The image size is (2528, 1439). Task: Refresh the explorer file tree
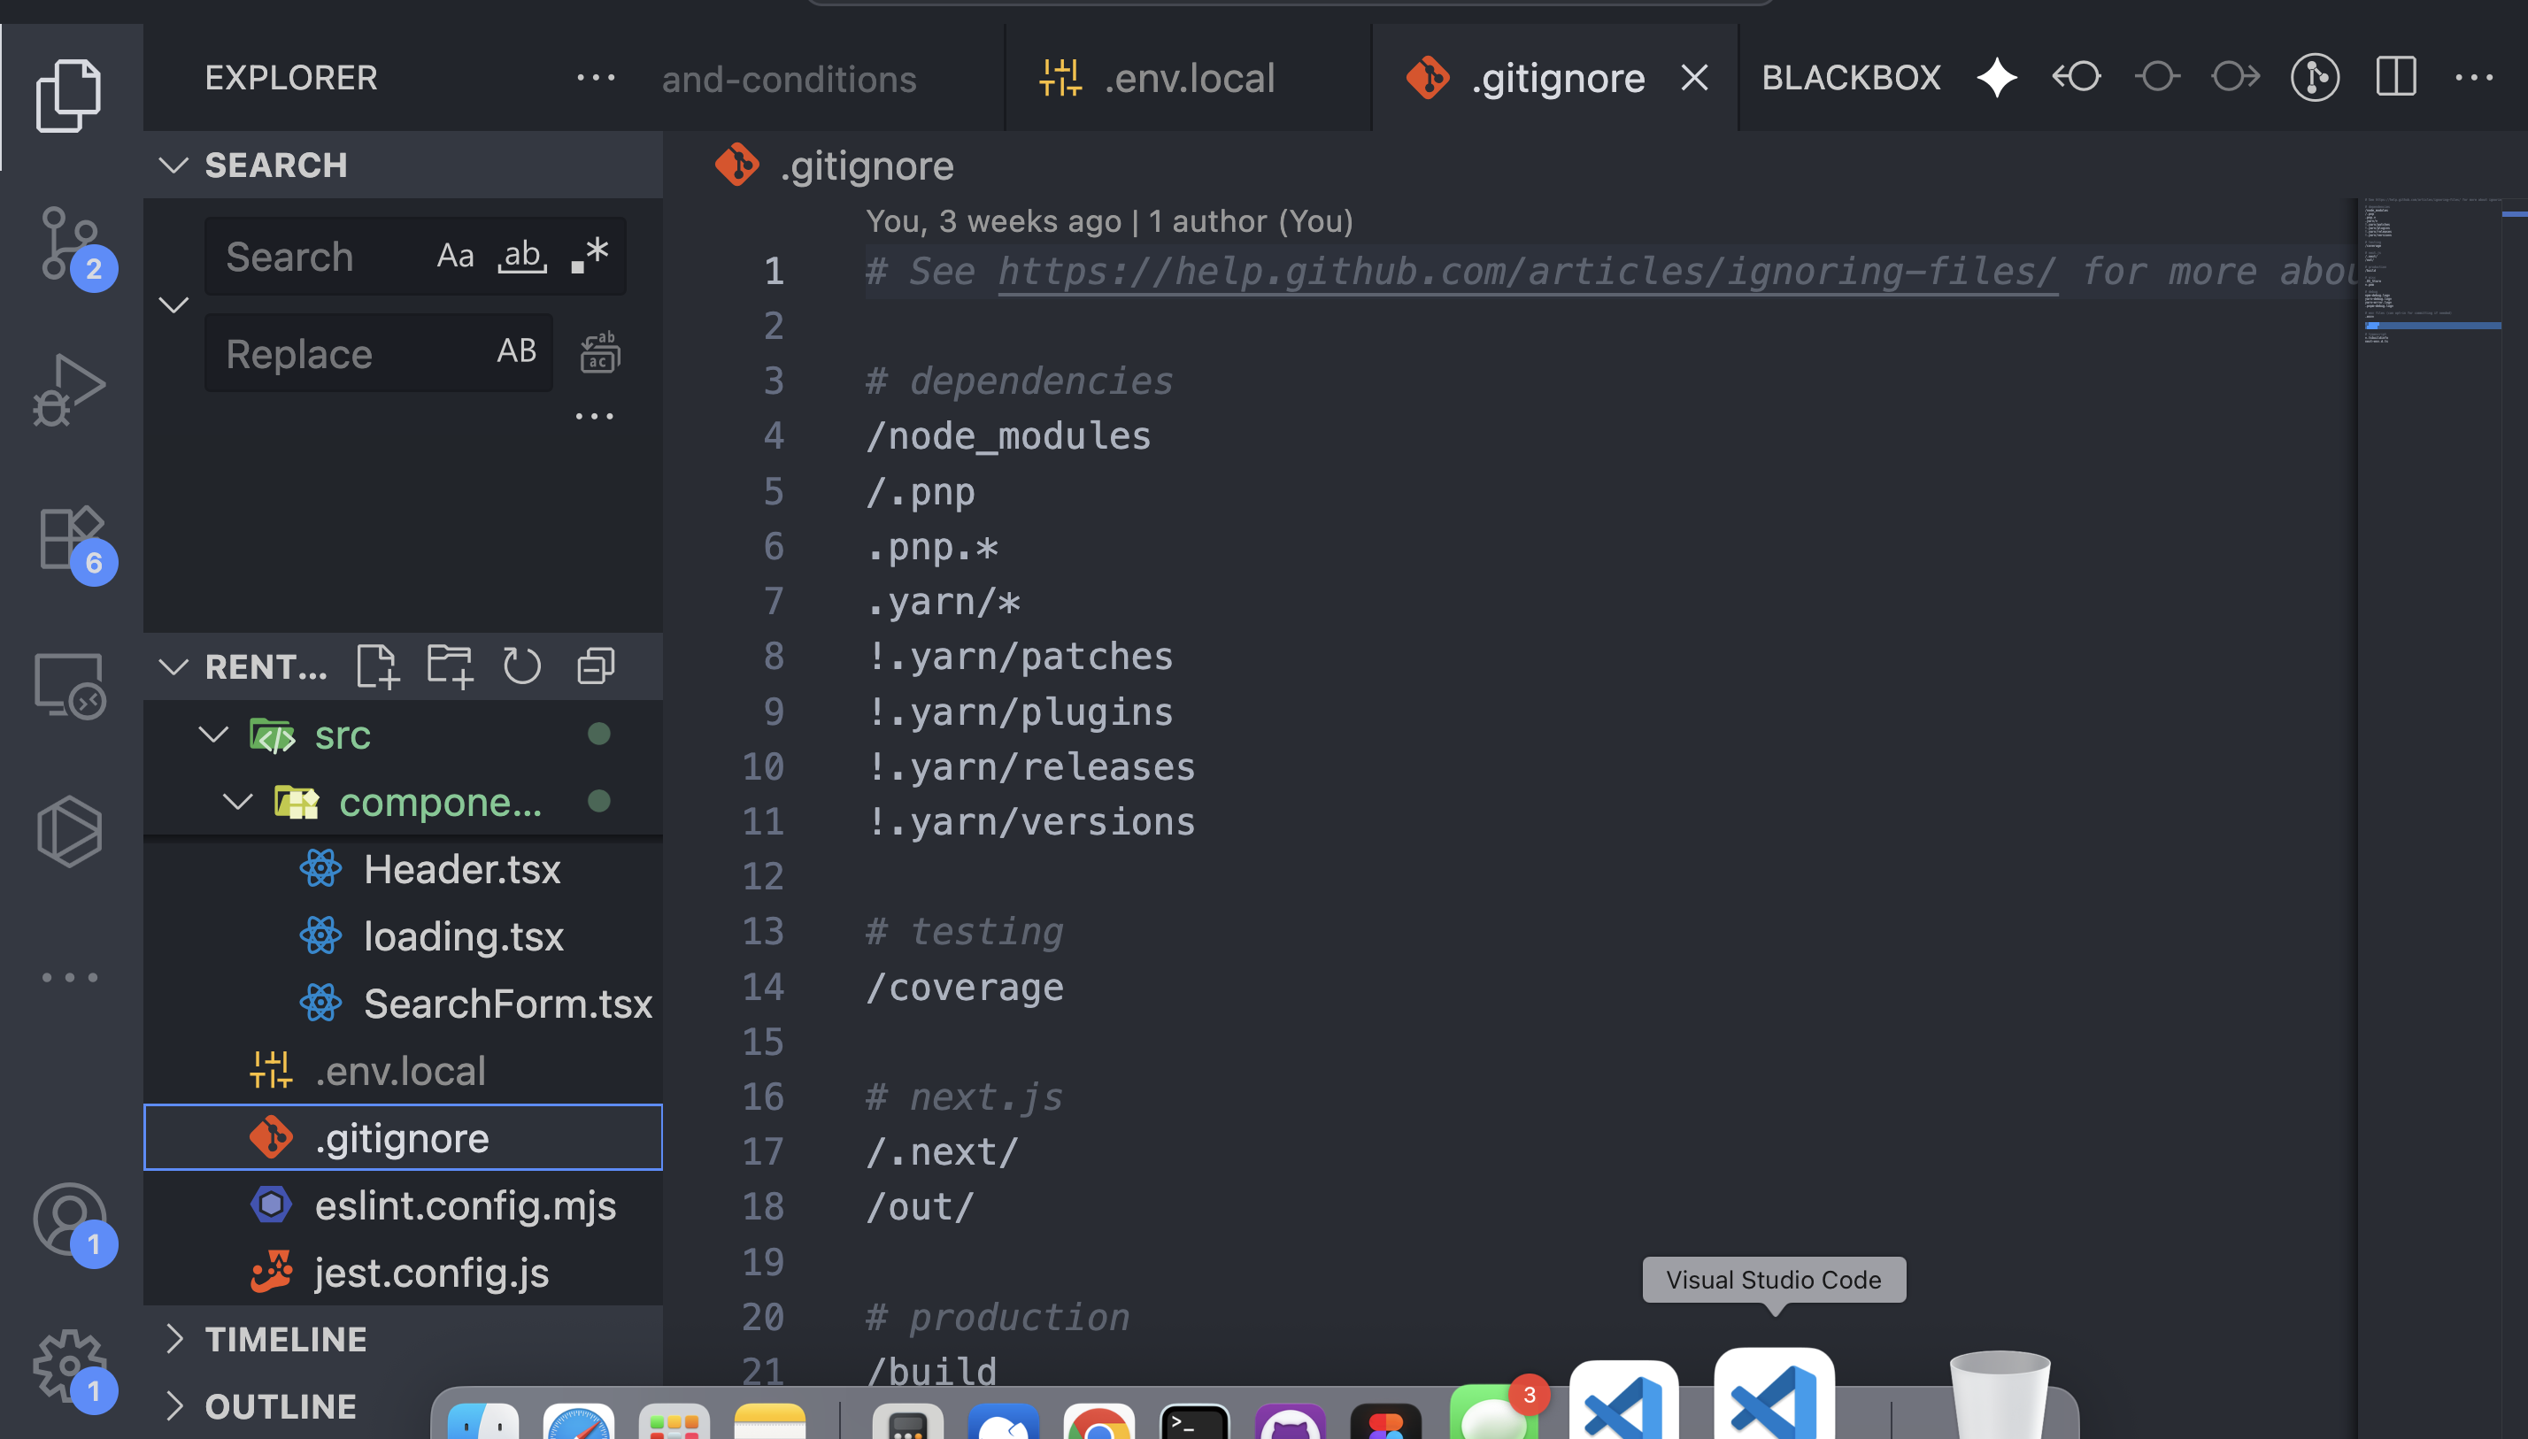point(522,666)
